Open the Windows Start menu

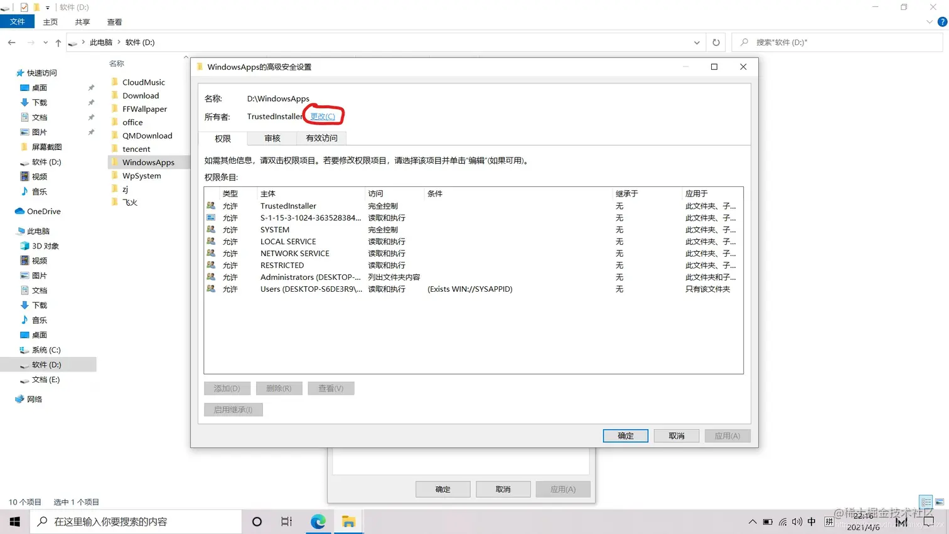click(14, 521)
